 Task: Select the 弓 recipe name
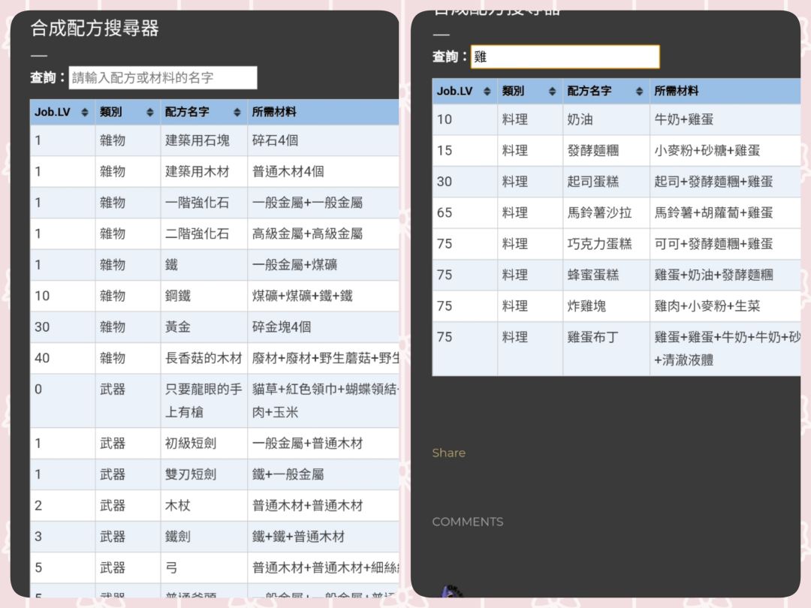point(171,567)
